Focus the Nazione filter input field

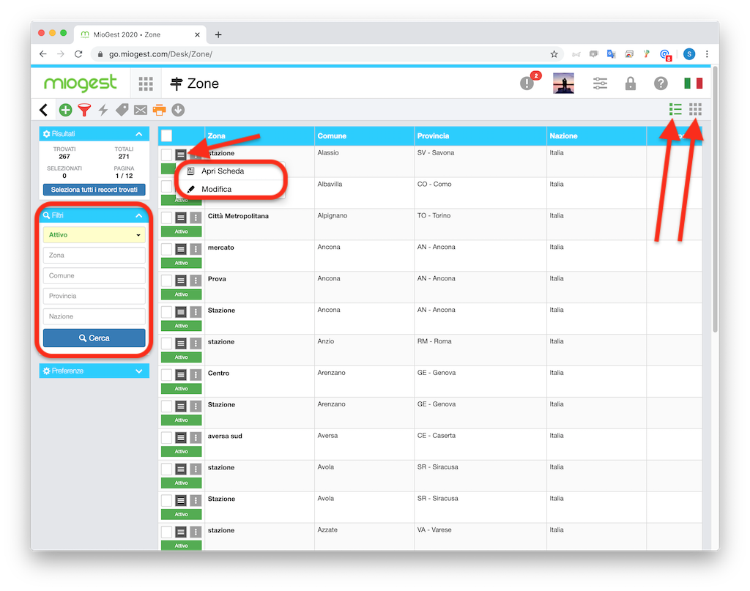point(94,316)
